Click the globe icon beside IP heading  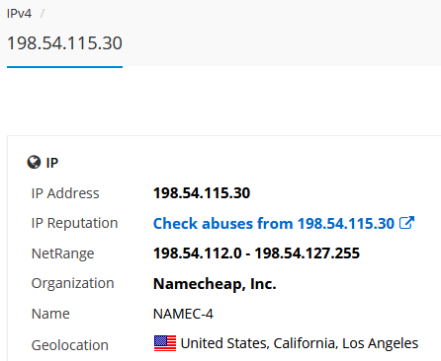point(34,162)
